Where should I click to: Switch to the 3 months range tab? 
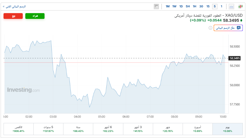pyautogui.click(x=138, y=129)
